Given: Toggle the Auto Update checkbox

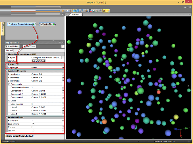Looking at the screenshot, I should pyautogui.click(x=6, y=47).
